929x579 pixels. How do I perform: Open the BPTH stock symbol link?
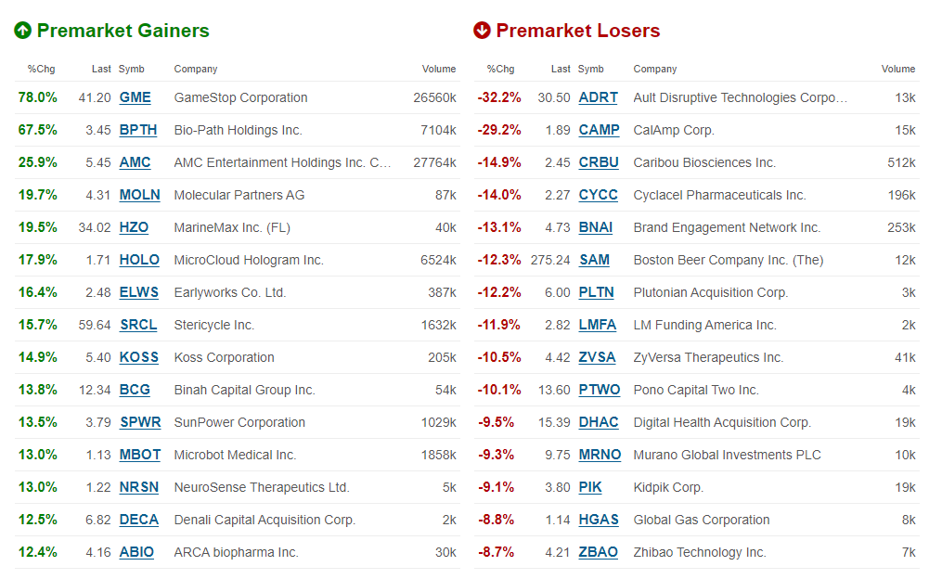coord(138,130)
